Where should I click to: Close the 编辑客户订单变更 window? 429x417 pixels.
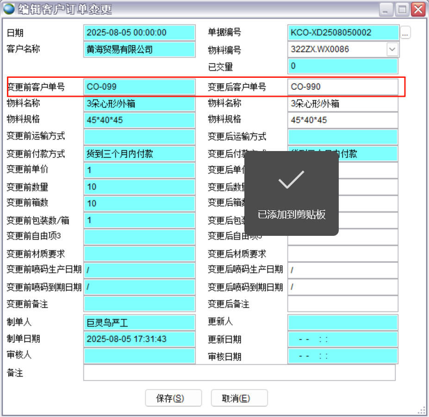[x=418, y=9]
